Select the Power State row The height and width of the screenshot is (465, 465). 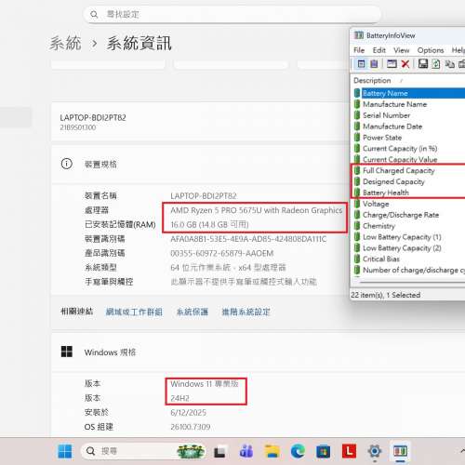coord(409,138)
